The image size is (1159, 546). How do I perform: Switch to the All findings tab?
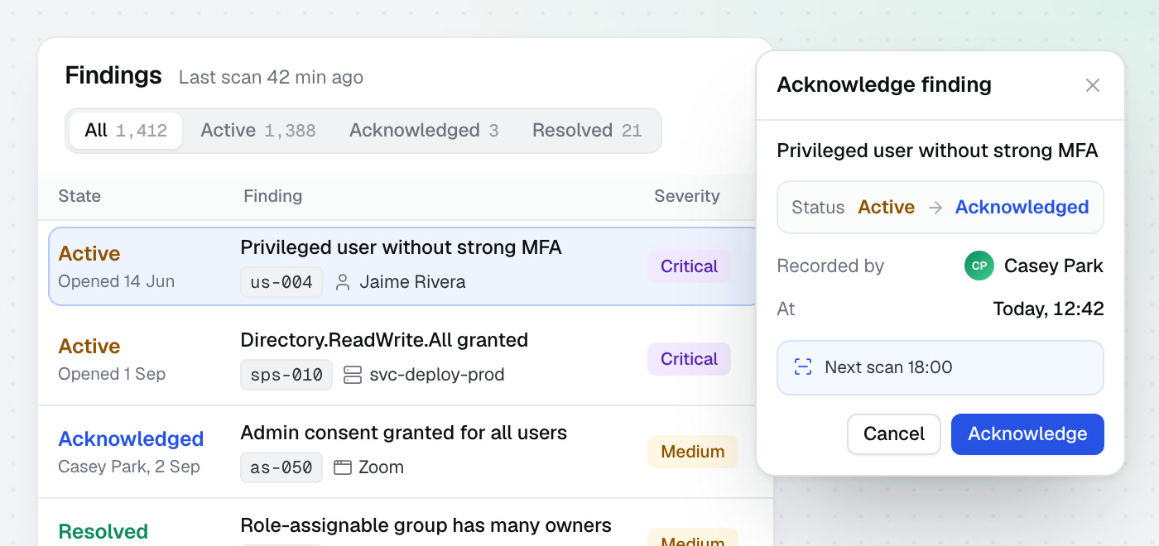click(126, 131)
